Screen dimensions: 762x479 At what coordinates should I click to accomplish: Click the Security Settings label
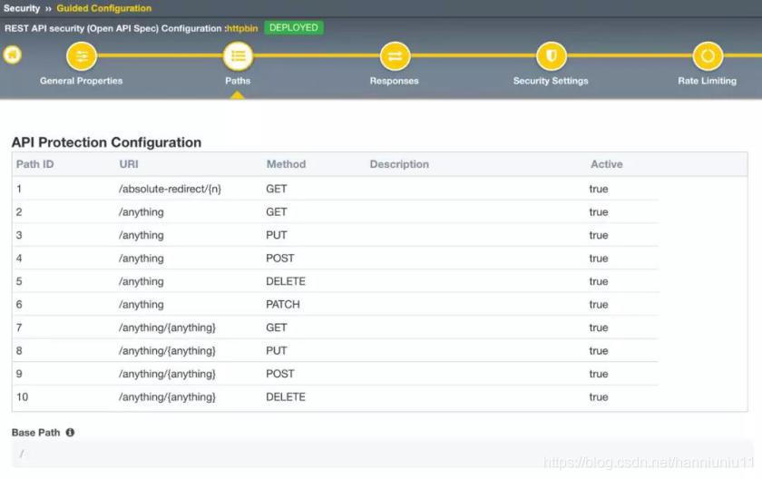[551, 81]
